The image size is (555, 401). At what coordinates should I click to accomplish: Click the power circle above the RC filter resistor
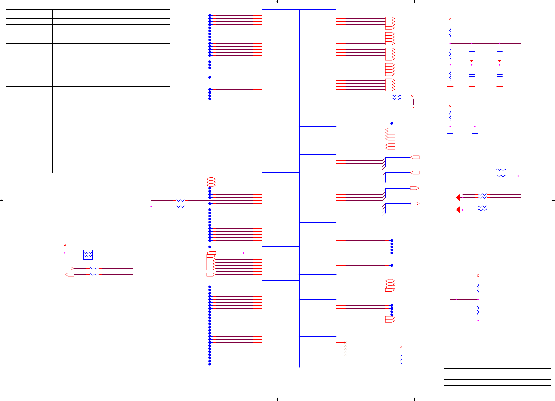tap(450, 106)
